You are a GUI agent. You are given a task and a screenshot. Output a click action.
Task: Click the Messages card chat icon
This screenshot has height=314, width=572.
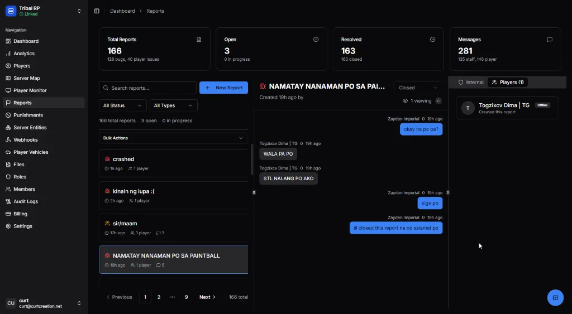click(x=550, y=40)
